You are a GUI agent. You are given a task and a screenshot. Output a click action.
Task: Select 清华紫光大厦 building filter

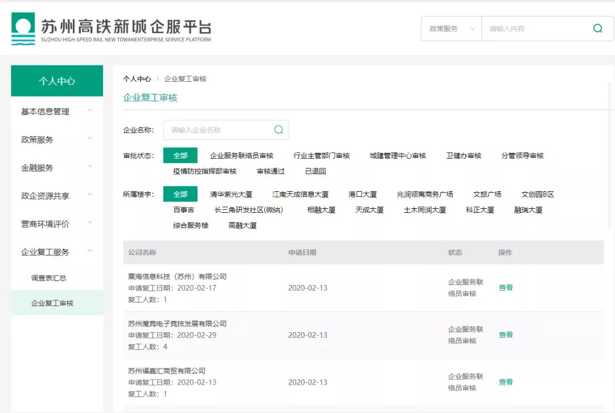click(x=231, y=194)
